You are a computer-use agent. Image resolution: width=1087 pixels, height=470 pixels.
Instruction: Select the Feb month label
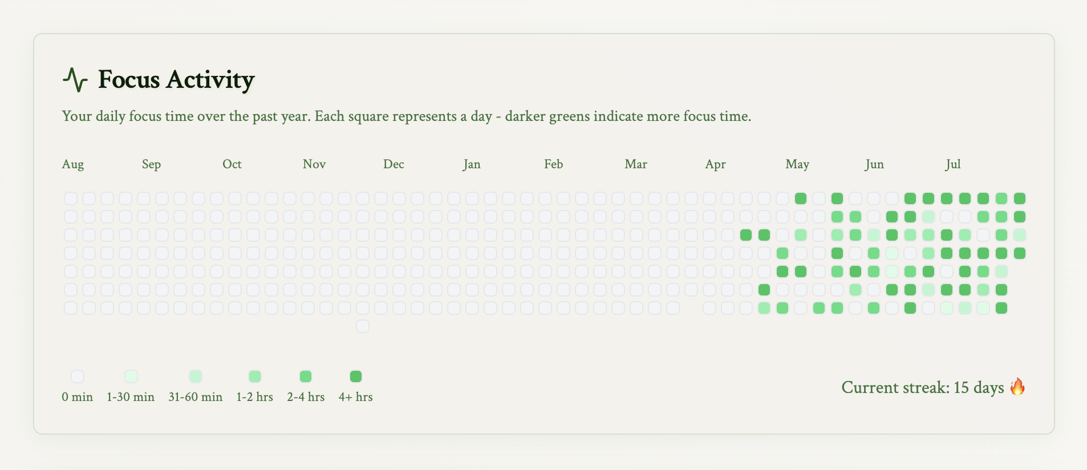pyautogui.click(x=554, y=164)
